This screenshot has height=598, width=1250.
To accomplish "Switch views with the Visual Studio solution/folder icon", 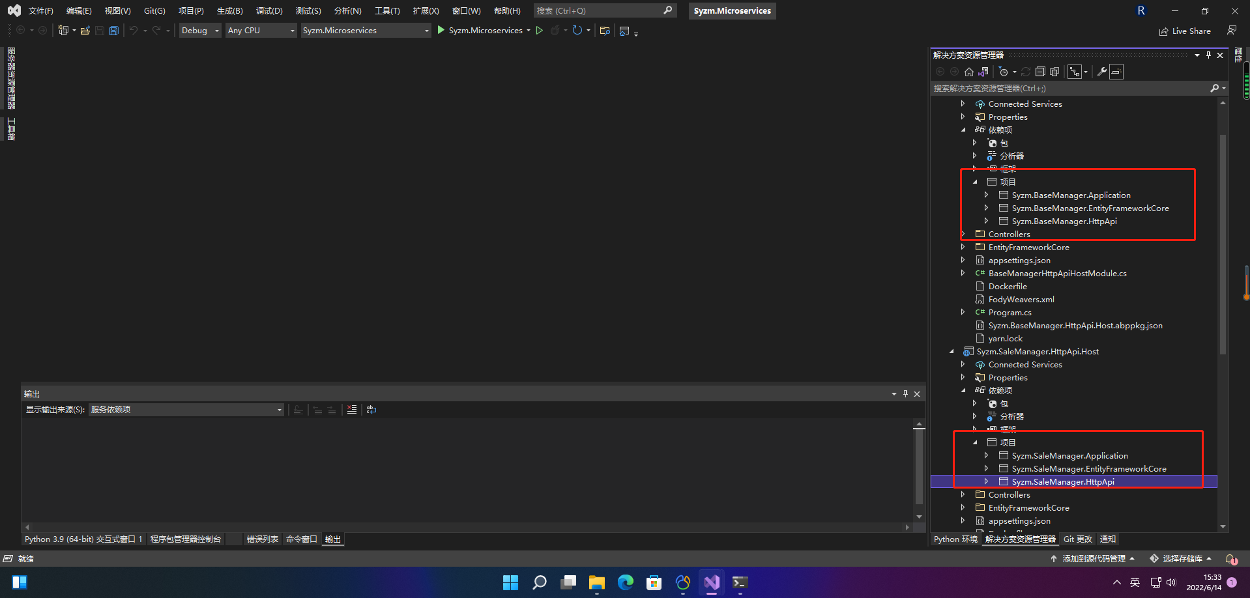I will 983,72.
